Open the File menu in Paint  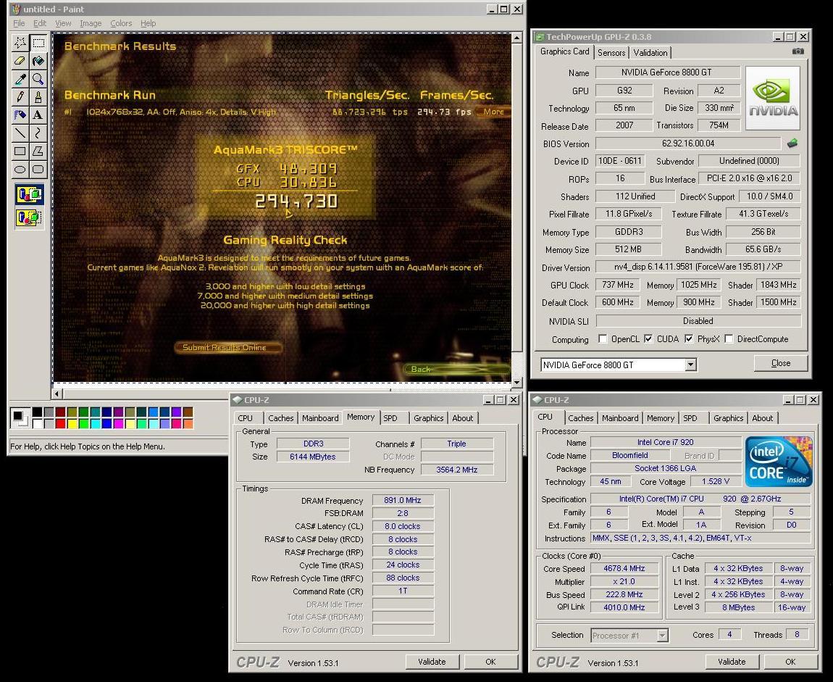[x=19, y=23]
